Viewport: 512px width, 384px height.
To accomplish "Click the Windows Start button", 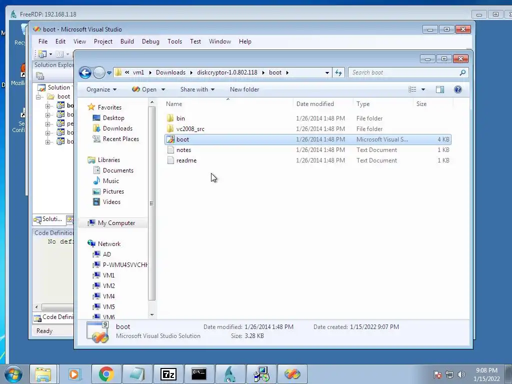I will tap(13, 374).
